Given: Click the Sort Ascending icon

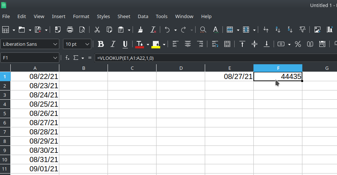Looking at the screenshot, I should click(278, 30).
